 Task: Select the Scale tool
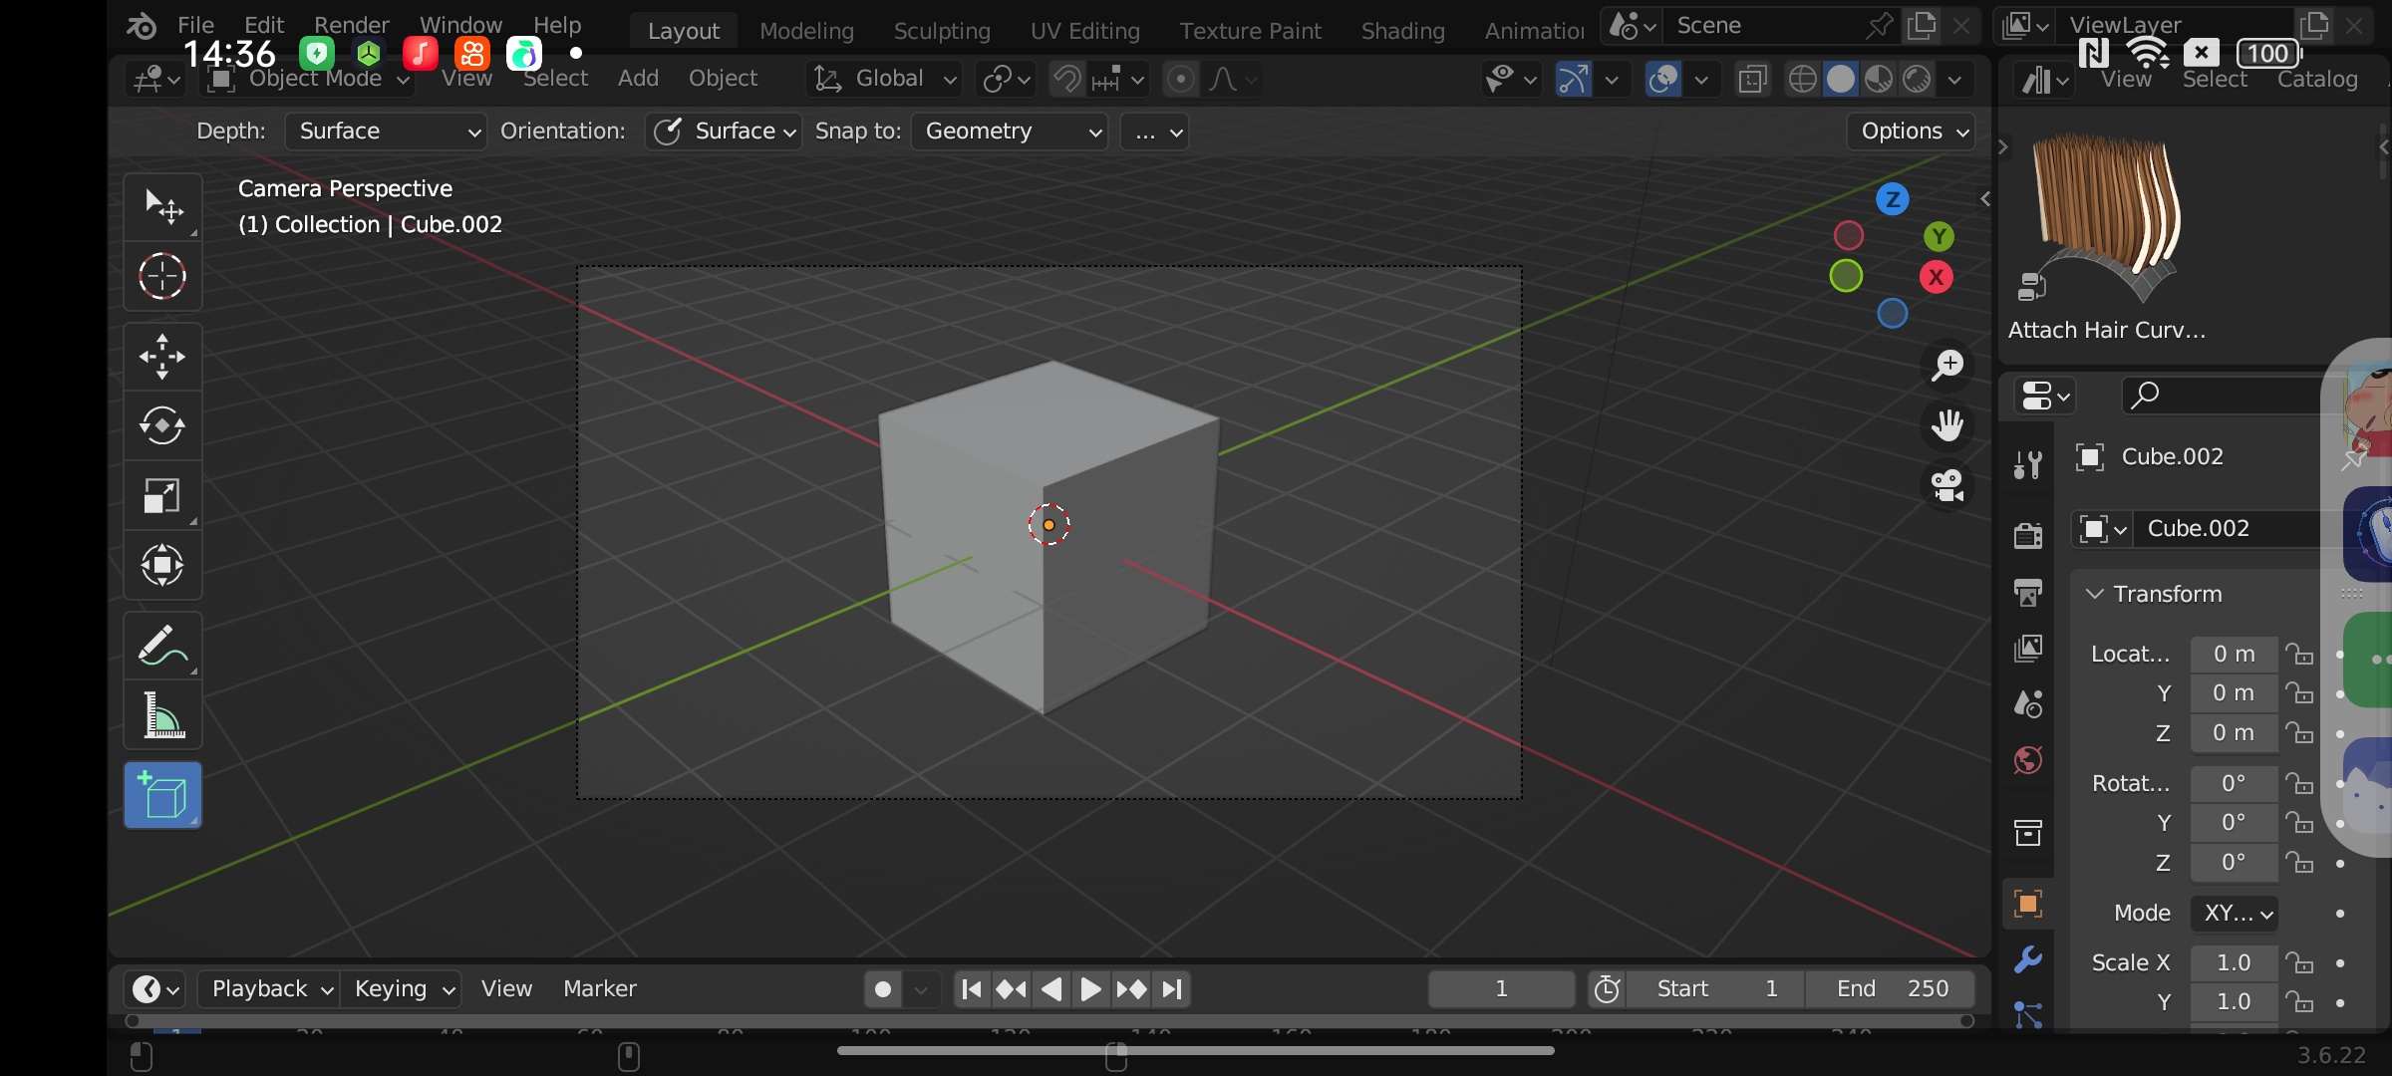click(x=162, y=496)
